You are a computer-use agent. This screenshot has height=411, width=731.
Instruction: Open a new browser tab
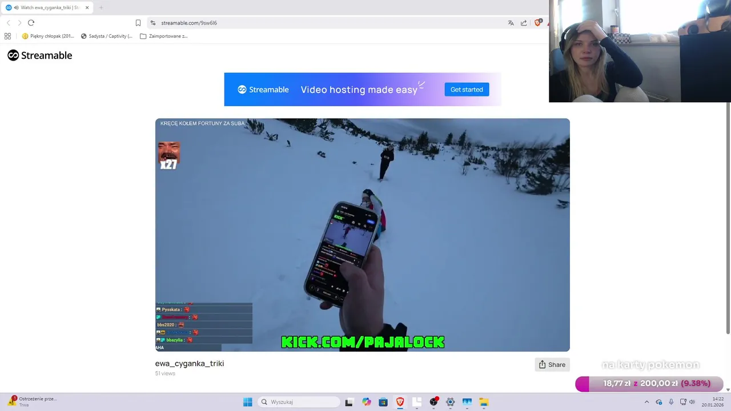pyautogui.click(x=101, y=7)
